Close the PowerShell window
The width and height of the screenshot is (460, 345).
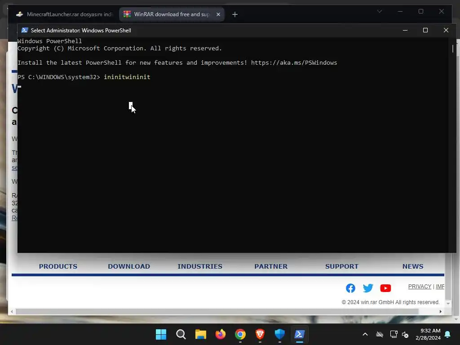tap(446, 30)
